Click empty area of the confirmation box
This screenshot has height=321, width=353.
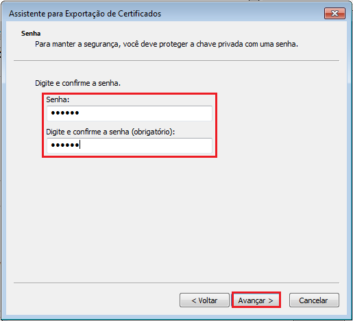[x=146, y=145]
